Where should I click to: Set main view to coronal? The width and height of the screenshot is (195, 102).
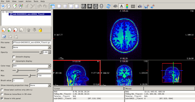coord(90,6)
